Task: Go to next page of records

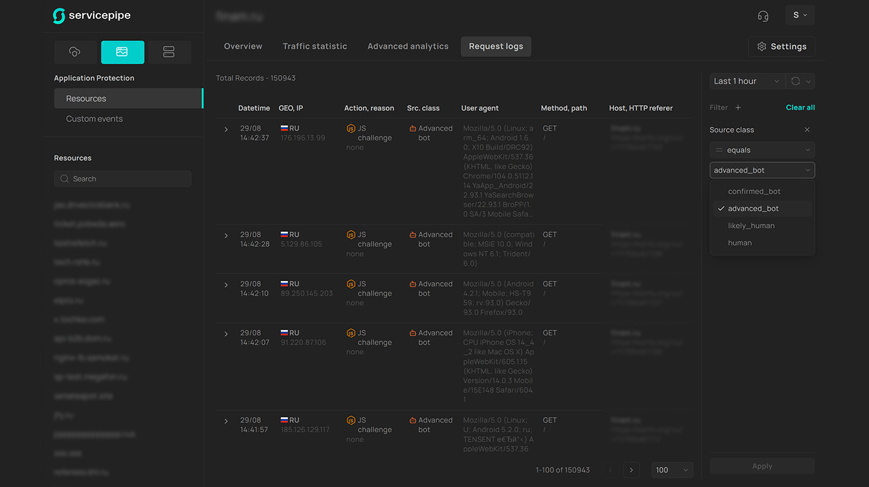Action: [631, 470]
